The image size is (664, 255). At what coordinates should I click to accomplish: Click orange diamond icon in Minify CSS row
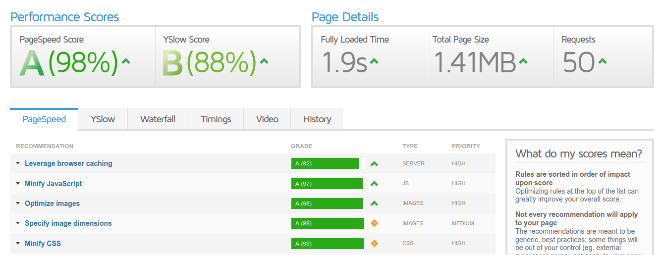(x=374, y=243)
